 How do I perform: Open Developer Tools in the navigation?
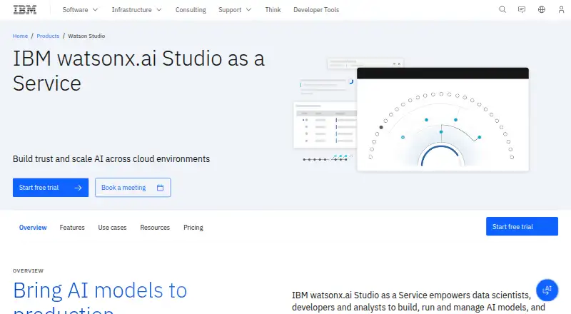tap(316, 10)
